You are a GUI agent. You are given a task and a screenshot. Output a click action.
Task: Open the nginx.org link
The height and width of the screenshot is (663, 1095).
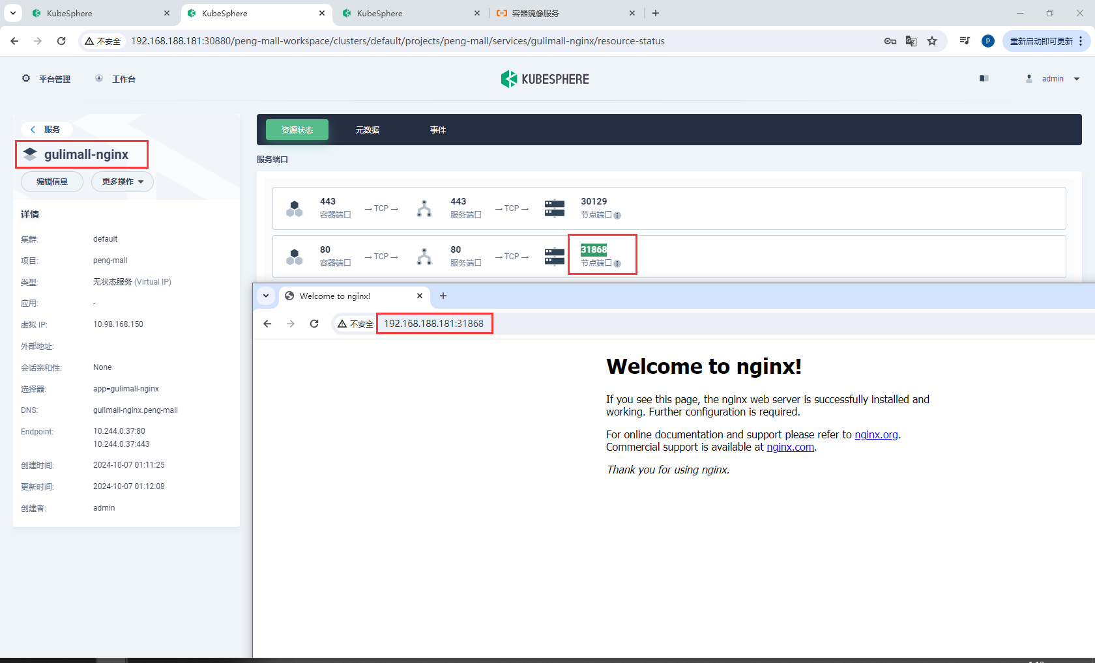pos(876,434)
